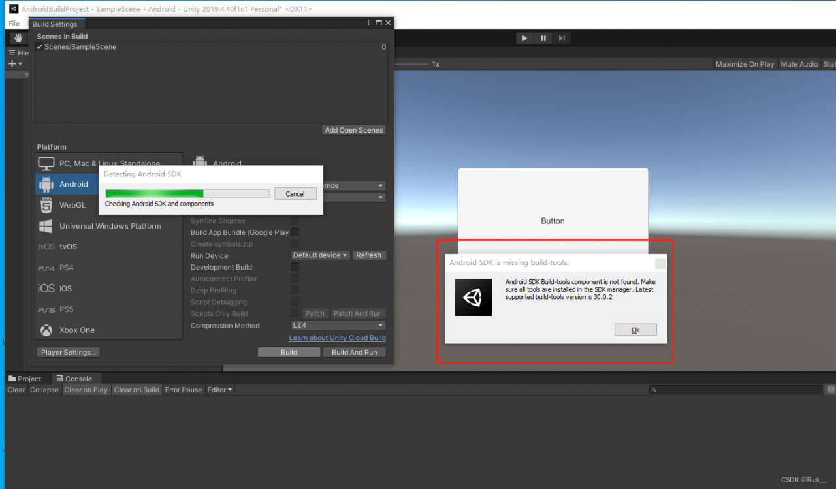Click the Console search field

[736, 390]
